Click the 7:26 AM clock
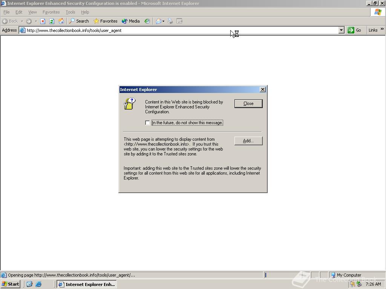The width and height of the screenshot is (386, 289). (x=373, y=284)
